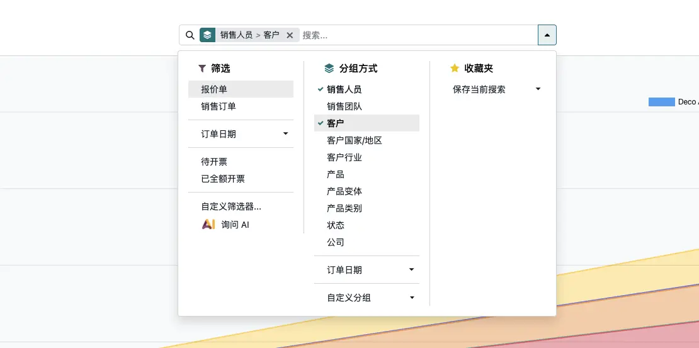Click the blue Deco legend swatch
Screen dimensions: 699x348
click(661, 102)
